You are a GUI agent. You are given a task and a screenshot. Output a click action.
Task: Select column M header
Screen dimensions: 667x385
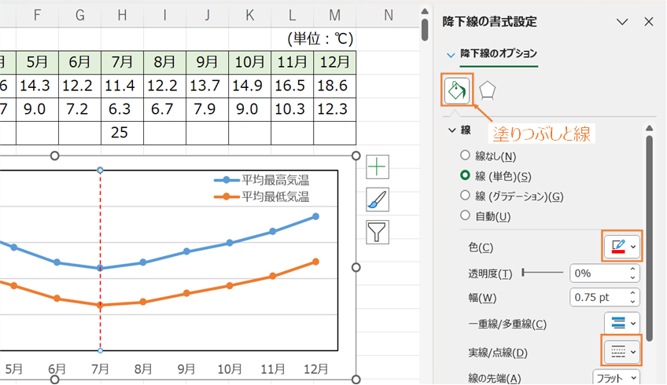[335, 15]
